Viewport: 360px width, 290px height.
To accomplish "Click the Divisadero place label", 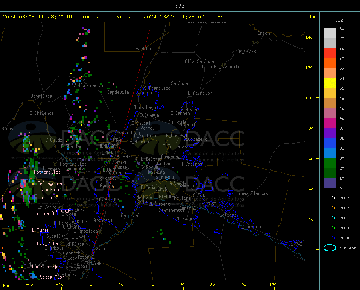I will pyautogui.click(x=195, y=139).
